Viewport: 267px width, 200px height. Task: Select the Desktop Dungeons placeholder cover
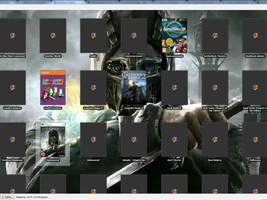(x=13, y=140)
